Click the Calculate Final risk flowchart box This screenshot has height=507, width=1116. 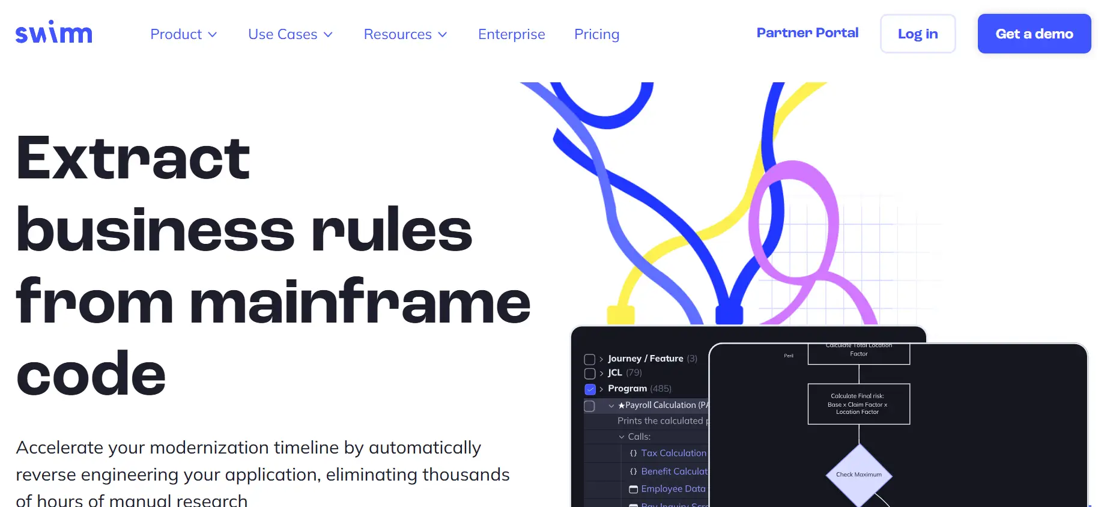[858, 404]
